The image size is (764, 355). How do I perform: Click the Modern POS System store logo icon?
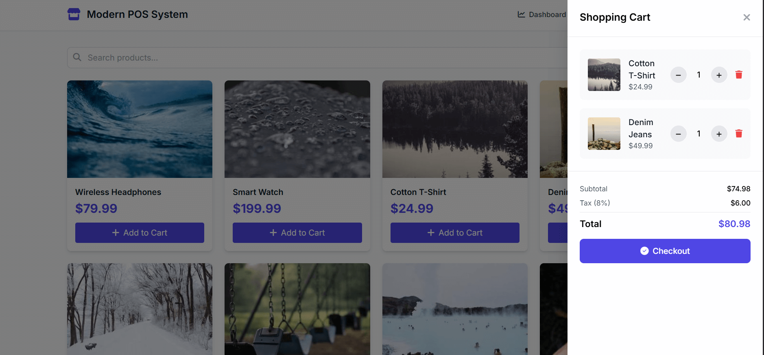tap(74, 14)
